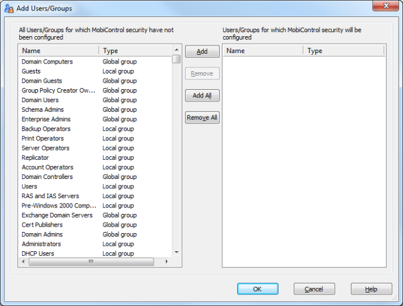
Task: Select the Pre-Windows 2000 Comp... row
Action: pos(95,206)
